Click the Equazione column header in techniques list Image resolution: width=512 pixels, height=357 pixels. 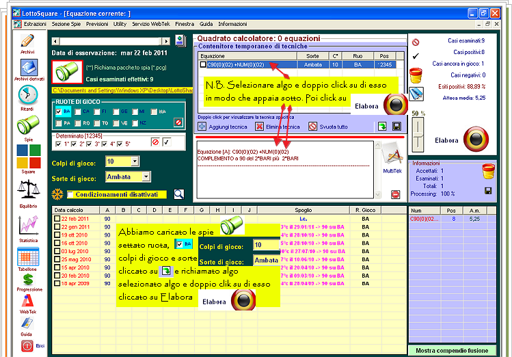(x=247, y=56)
